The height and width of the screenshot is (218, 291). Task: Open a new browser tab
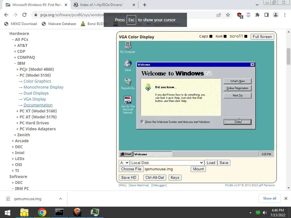pyautogui.click(x=145, y=5)
